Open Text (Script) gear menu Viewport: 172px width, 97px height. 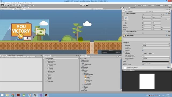coord(170,35)
